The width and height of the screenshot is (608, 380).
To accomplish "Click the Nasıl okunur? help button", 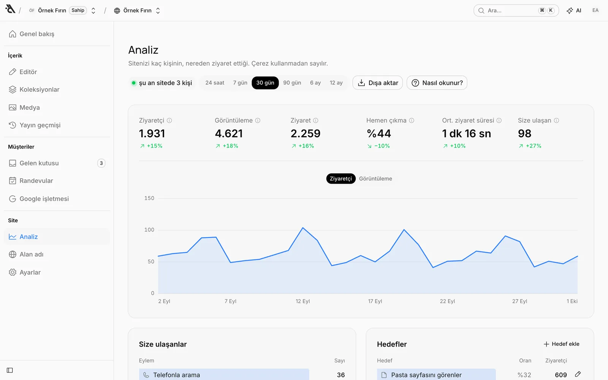I will 437,83.
